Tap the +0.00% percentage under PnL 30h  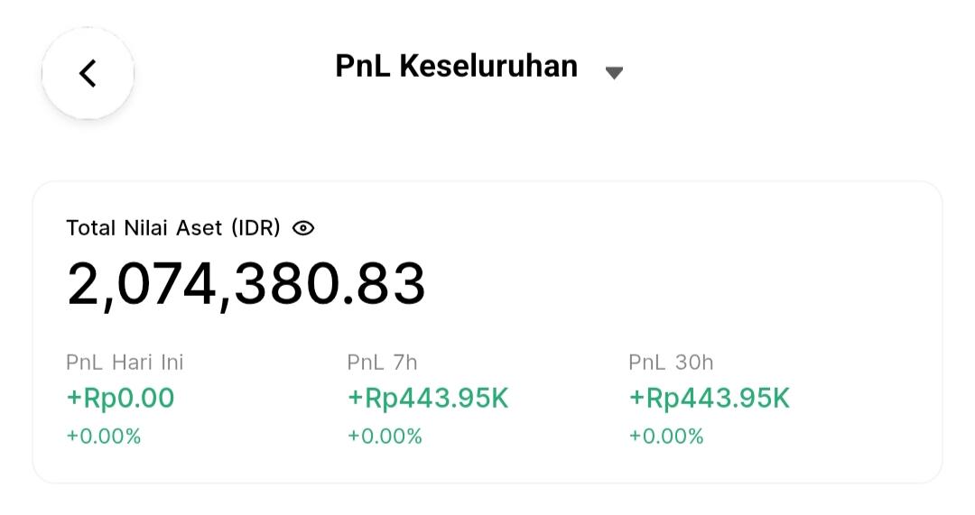666,437
